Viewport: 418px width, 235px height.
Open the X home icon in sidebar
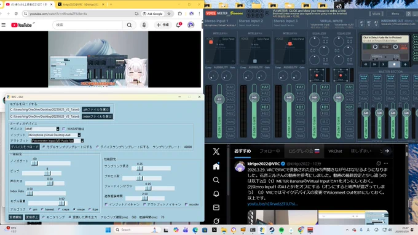(216, 166)
